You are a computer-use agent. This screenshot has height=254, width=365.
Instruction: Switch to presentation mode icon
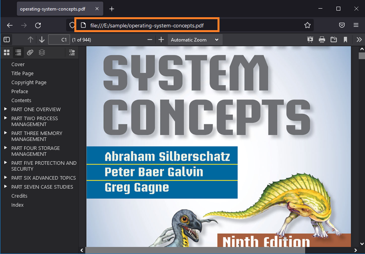(310, 40)
